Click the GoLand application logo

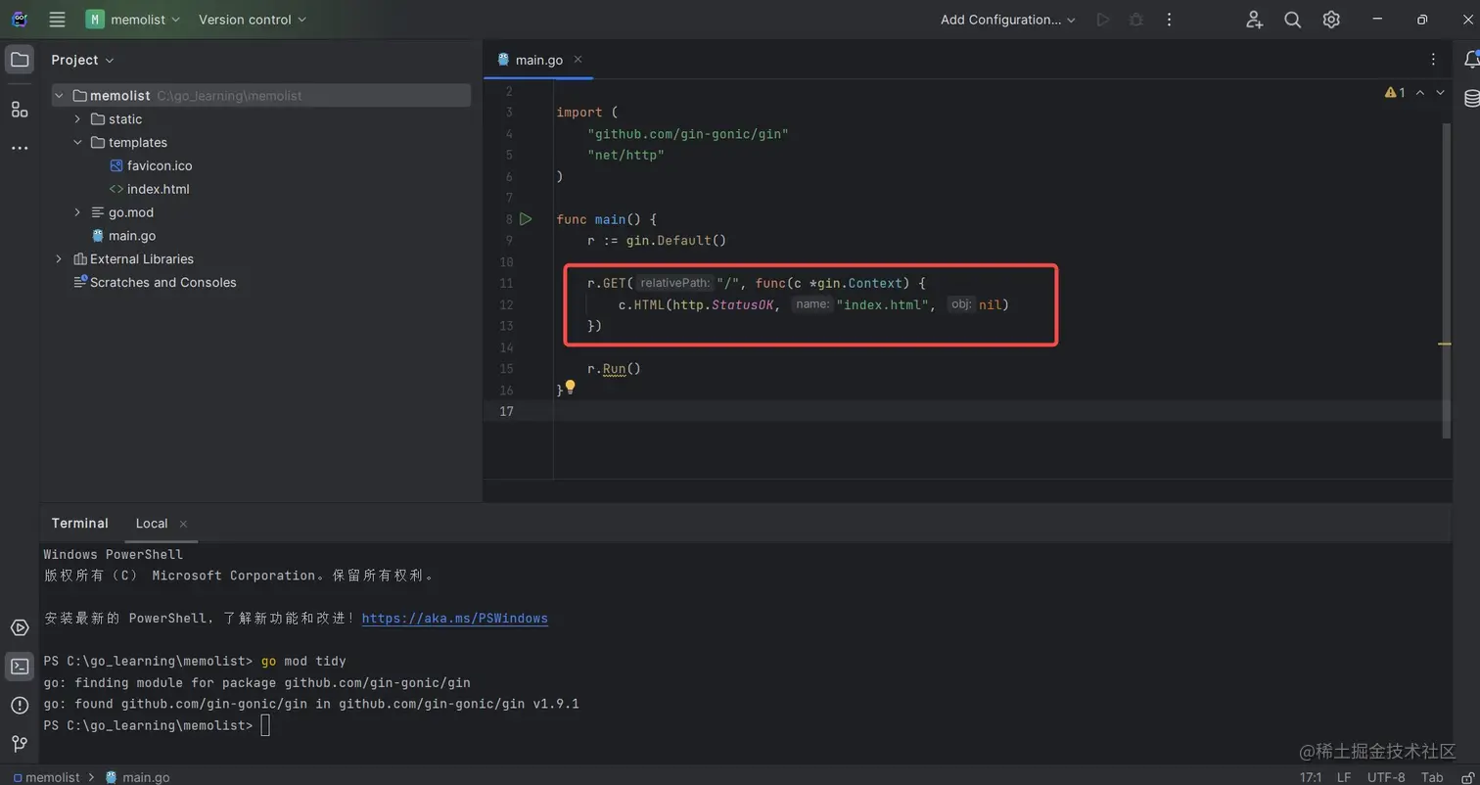pos(20,20)
